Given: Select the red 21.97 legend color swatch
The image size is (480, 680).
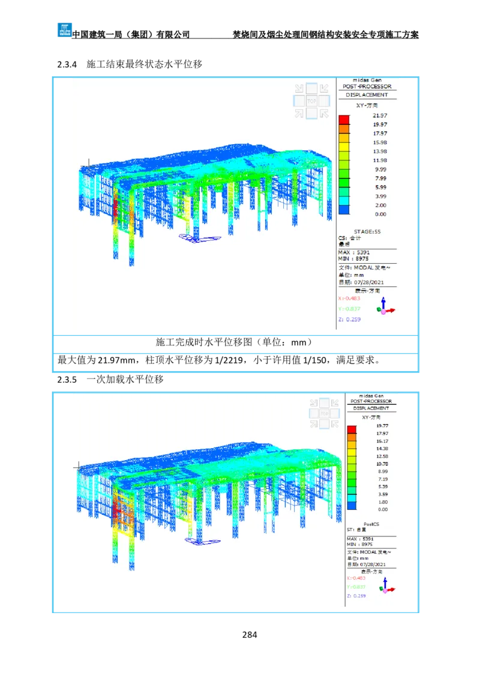Looking at the screenshot, I should [x=344, y=120].
